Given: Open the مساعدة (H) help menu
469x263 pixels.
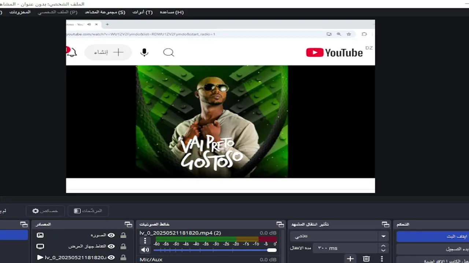Looking at the screenshot, I should coord(171,12).
